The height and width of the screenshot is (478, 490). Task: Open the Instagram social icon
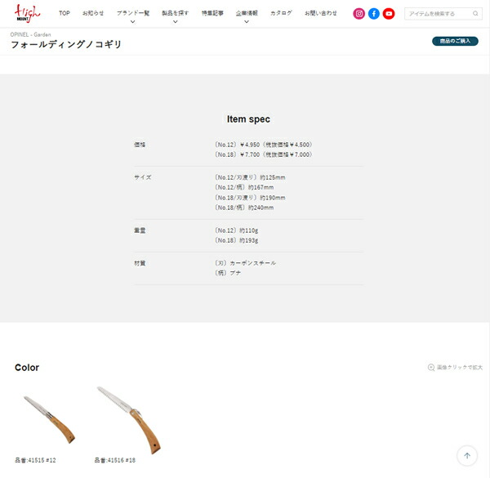pos(359,14)
